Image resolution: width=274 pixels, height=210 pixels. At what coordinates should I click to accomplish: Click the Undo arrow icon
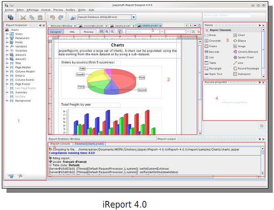pos(52,17)
